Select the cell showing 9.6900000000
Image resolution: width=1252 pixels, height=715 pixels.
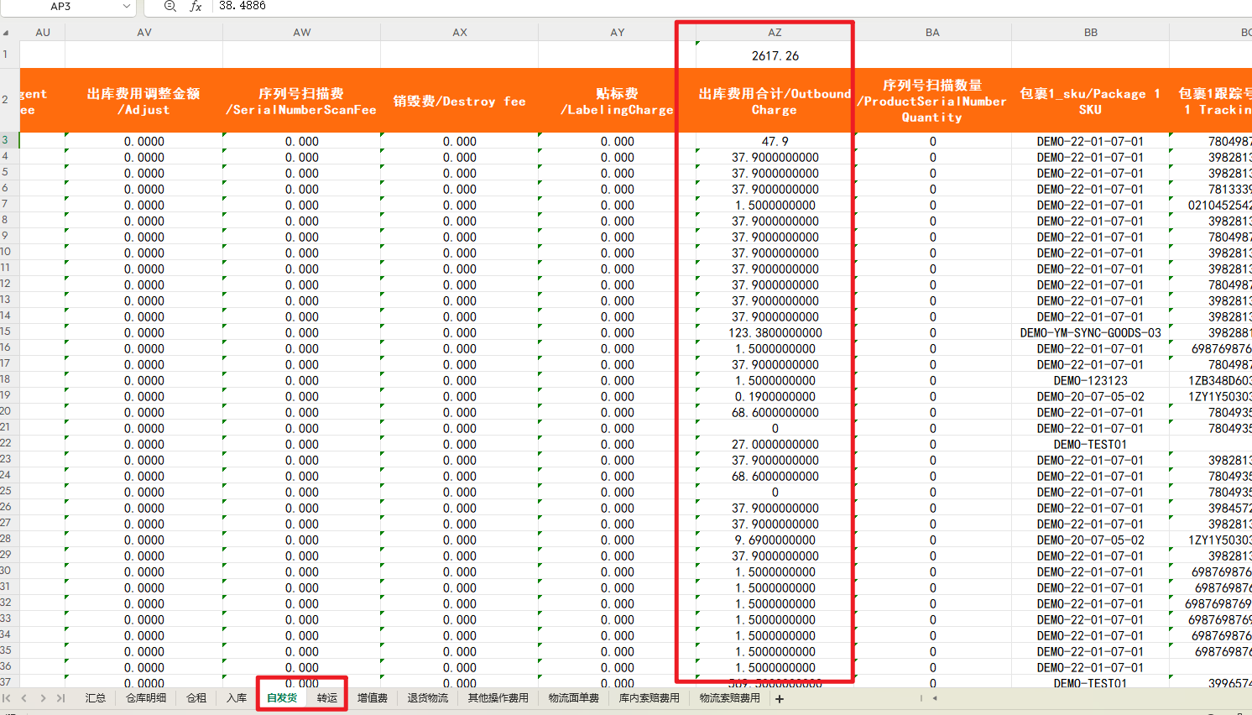click(775, 540)
